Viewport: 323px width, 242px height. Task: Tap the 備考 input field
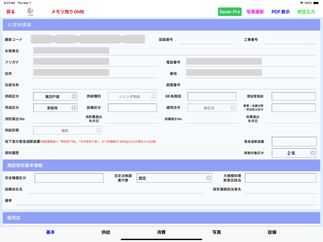pyautogui.click(x=167, y=200)
